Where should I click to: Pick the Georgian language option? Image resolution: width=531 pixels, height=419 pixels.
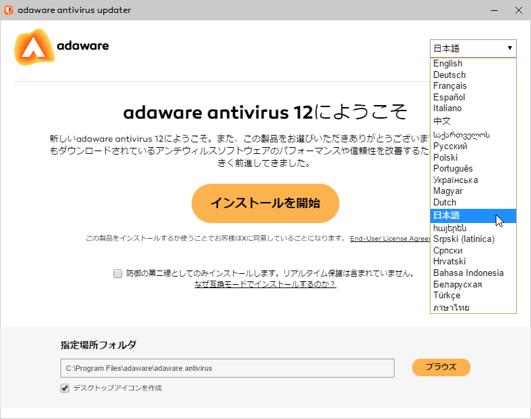[473, 135]
